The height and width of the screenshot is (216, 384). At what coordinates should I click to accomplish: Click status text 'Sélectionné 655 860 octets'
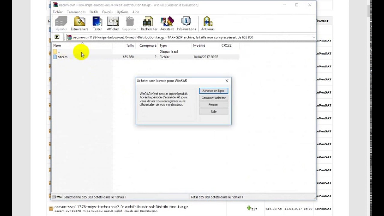click(x=95, y=197)
